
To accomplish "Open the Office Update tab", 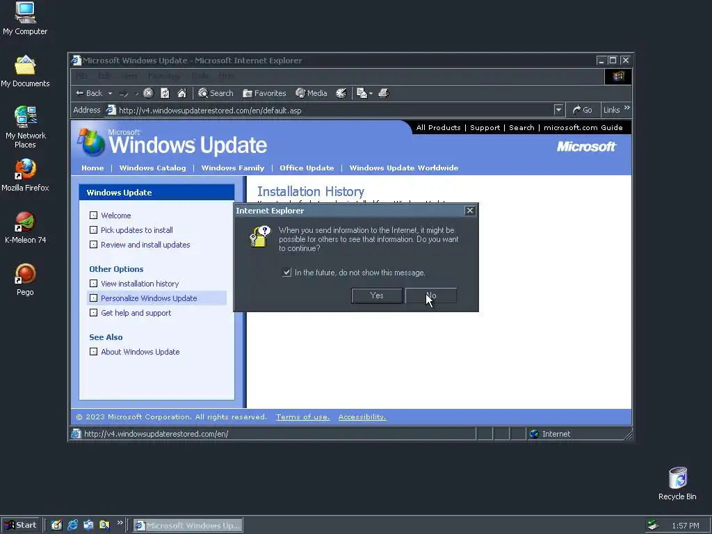I will coord(307,168).
